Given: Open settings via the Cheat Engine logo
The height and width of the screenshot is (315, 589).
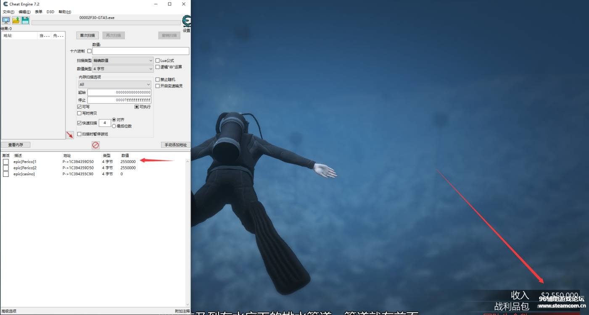Looking at the screenshot, I should [x=186, y=21].
